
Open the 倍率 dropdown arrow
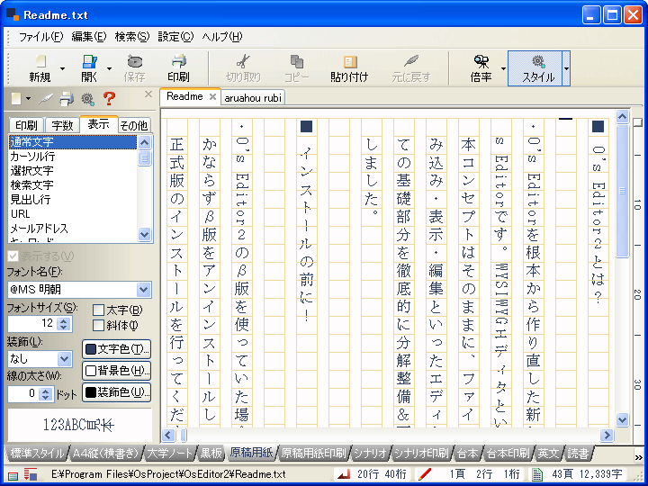[x=503, y=68]
